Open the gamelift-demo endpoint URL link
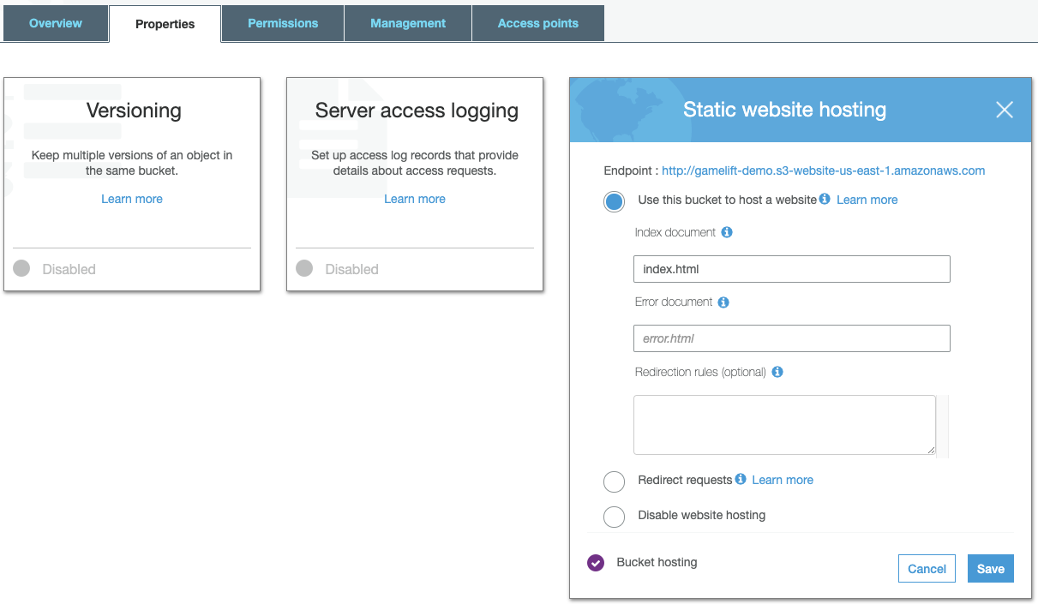 824,170
